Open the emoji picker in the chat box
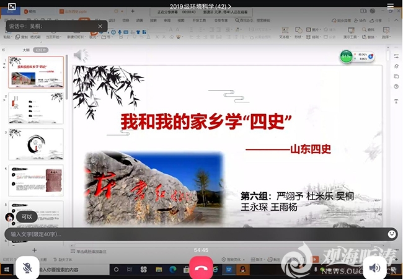The image size is (403, 279). click(391, 234)
